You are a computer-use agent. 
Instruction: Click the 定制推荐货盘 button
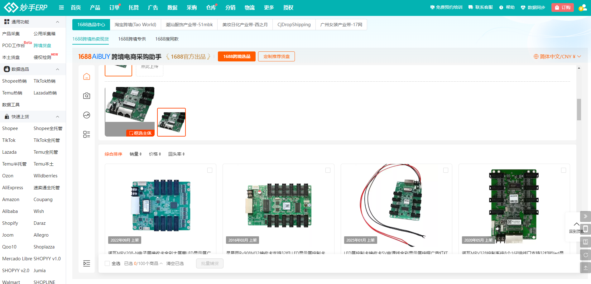tap(276, 56)
